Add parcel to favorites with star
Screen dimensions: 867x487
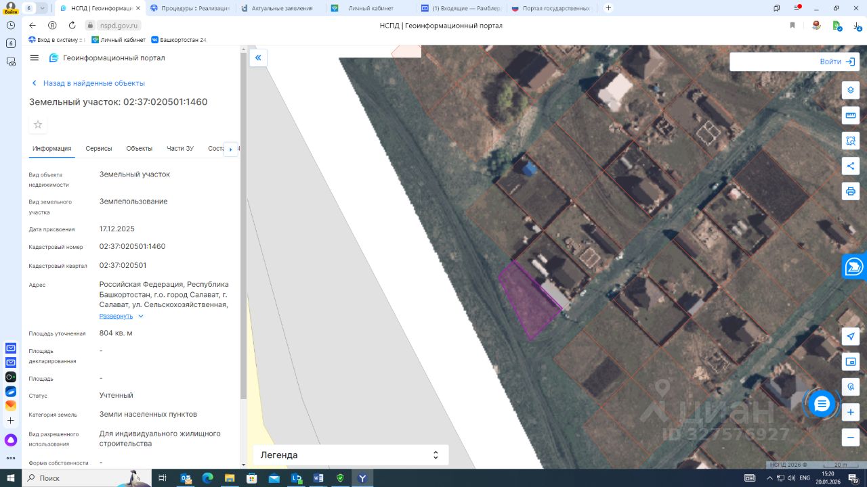pos(38,124)
